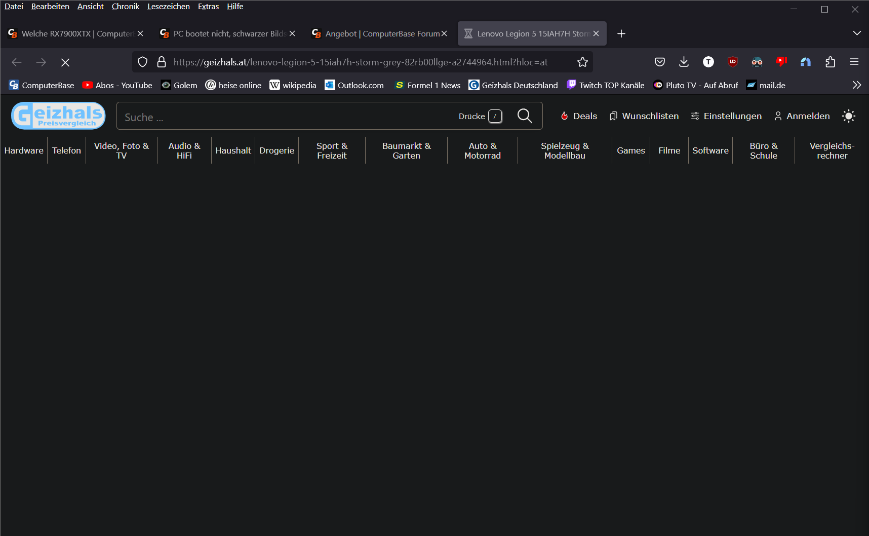869x536 pixels.
Task: Open the Audio & HiFi category
Action: coord(184,150)
